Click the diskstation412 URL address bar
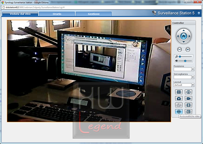Viewport: 203px width, 144px height. pyautogui.click(x=101, y=7)
